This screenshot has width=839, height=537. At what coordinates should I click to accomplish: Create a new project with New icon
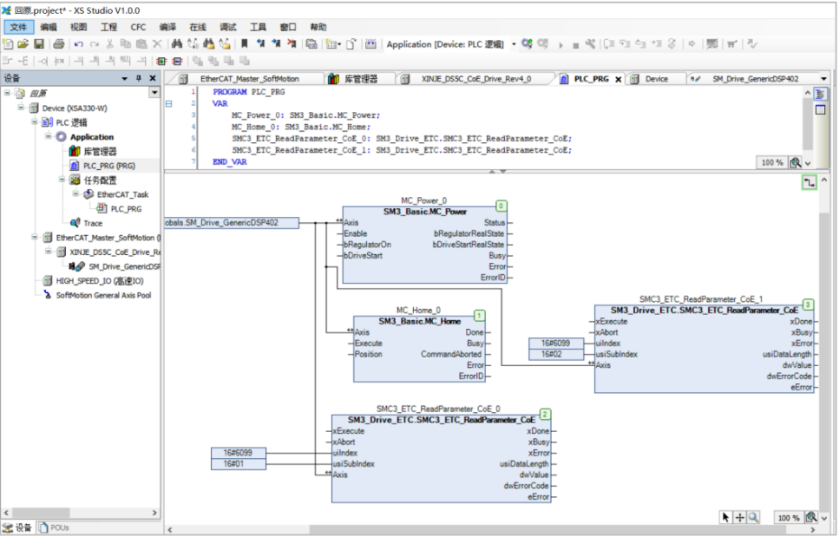[8, 44]
